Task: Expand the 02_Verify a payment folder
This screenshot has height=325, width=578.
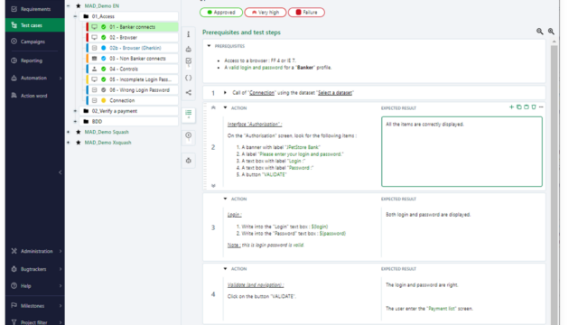Action: 75,111
